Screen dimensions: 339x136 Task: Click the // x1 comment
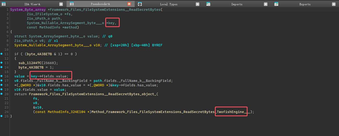click(53, 41)
